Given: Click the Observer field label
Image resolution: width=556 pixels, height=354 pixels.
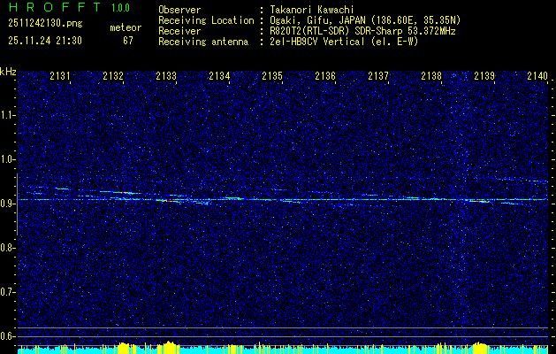Looking at the screenshot, I should coord(179,10).
